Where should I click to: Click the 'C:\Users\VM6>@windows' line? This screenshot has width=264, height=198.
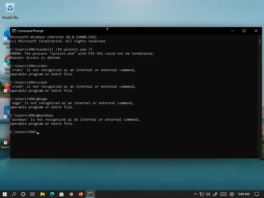point(32,115)
